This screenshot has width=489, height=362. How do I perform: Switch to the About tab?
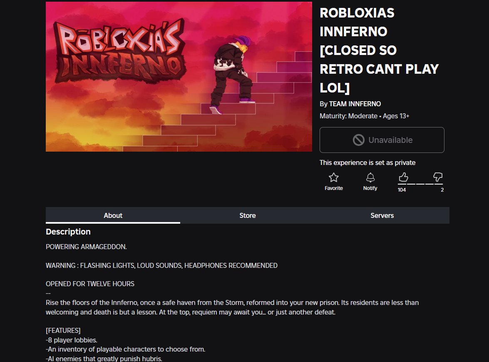pyautogui.click(x=113, y=215)
